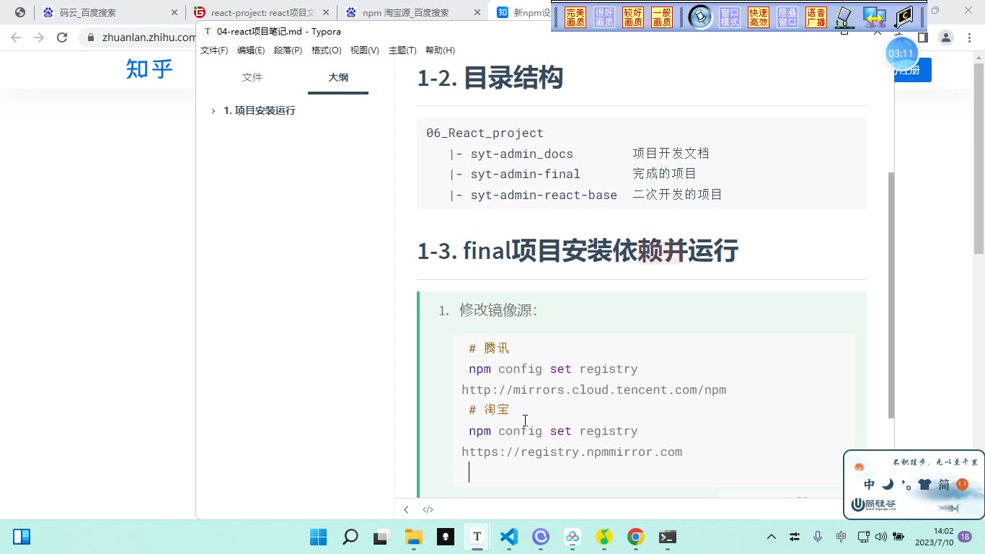Open Chrome's three-dot menu
Screen dimensions: 985x554
(968, 38)
